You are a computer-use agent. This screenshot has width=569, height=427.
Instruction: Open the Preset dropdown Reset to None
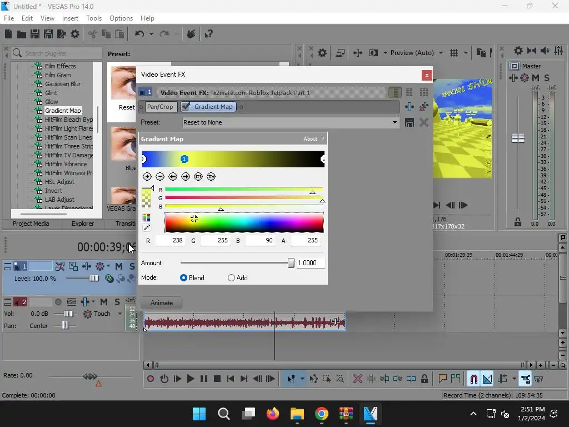(x=290, y=122)
